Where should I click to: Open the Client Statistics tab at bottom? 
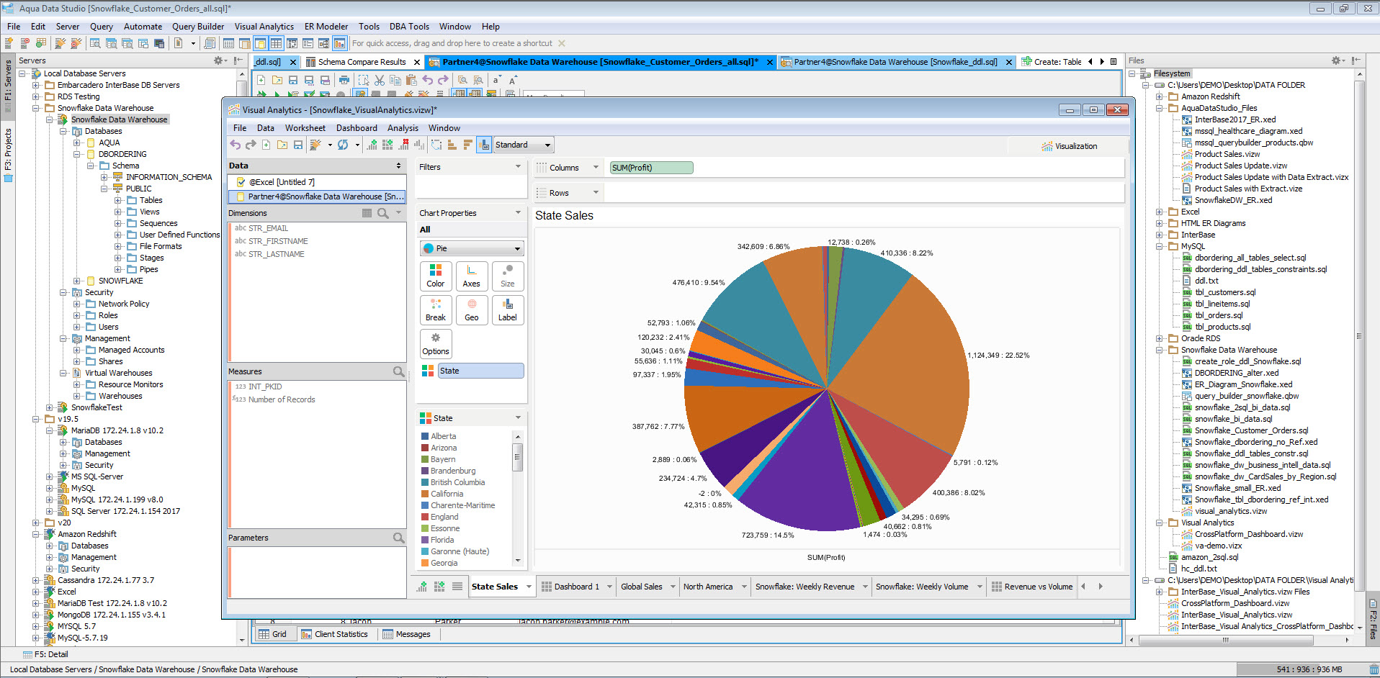pos(334,634)
